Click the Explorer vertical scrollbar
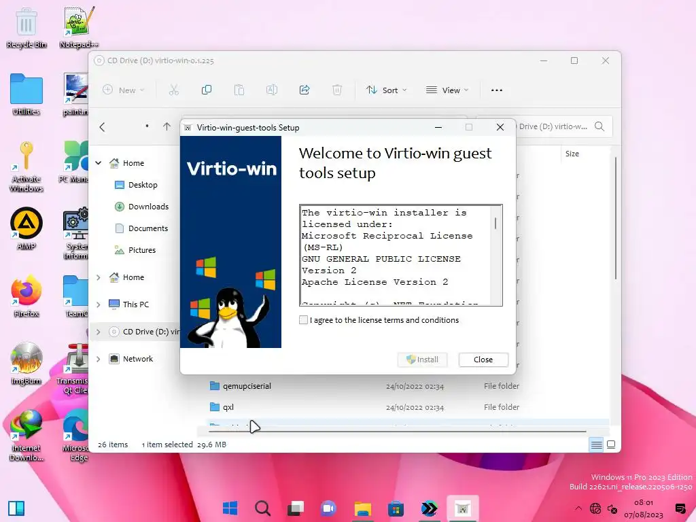Viewport: 696px width, 522px height. [x=616, y=218]
